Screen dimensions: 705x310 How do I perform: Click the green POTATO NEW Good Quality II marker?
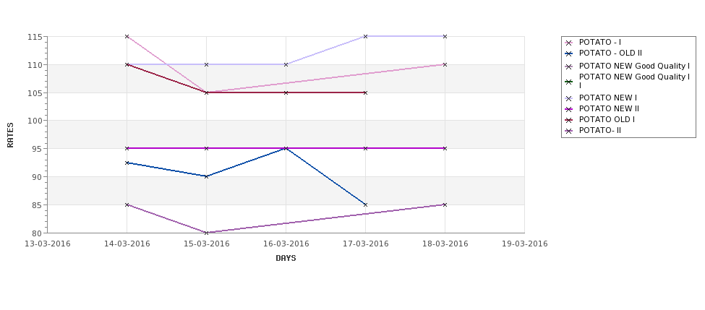(569, 82)
